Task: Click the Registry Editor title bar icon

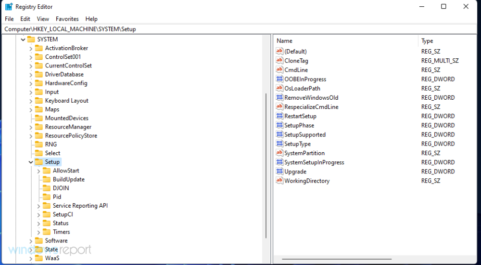Action: (x=9, y=6)
